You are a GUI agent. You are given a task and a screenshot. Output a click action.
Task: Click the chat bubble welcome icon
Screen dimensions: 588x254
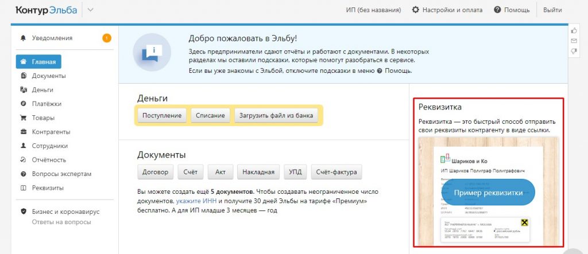coord(152,52)
